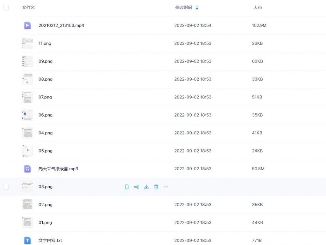Click the 11.png image thumbnail

(x=27, y=43)
